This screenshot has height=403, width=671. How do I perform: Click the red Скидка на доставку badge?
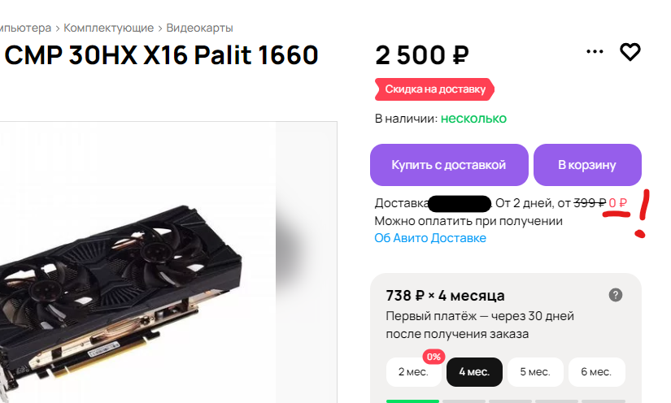point(435,89)
